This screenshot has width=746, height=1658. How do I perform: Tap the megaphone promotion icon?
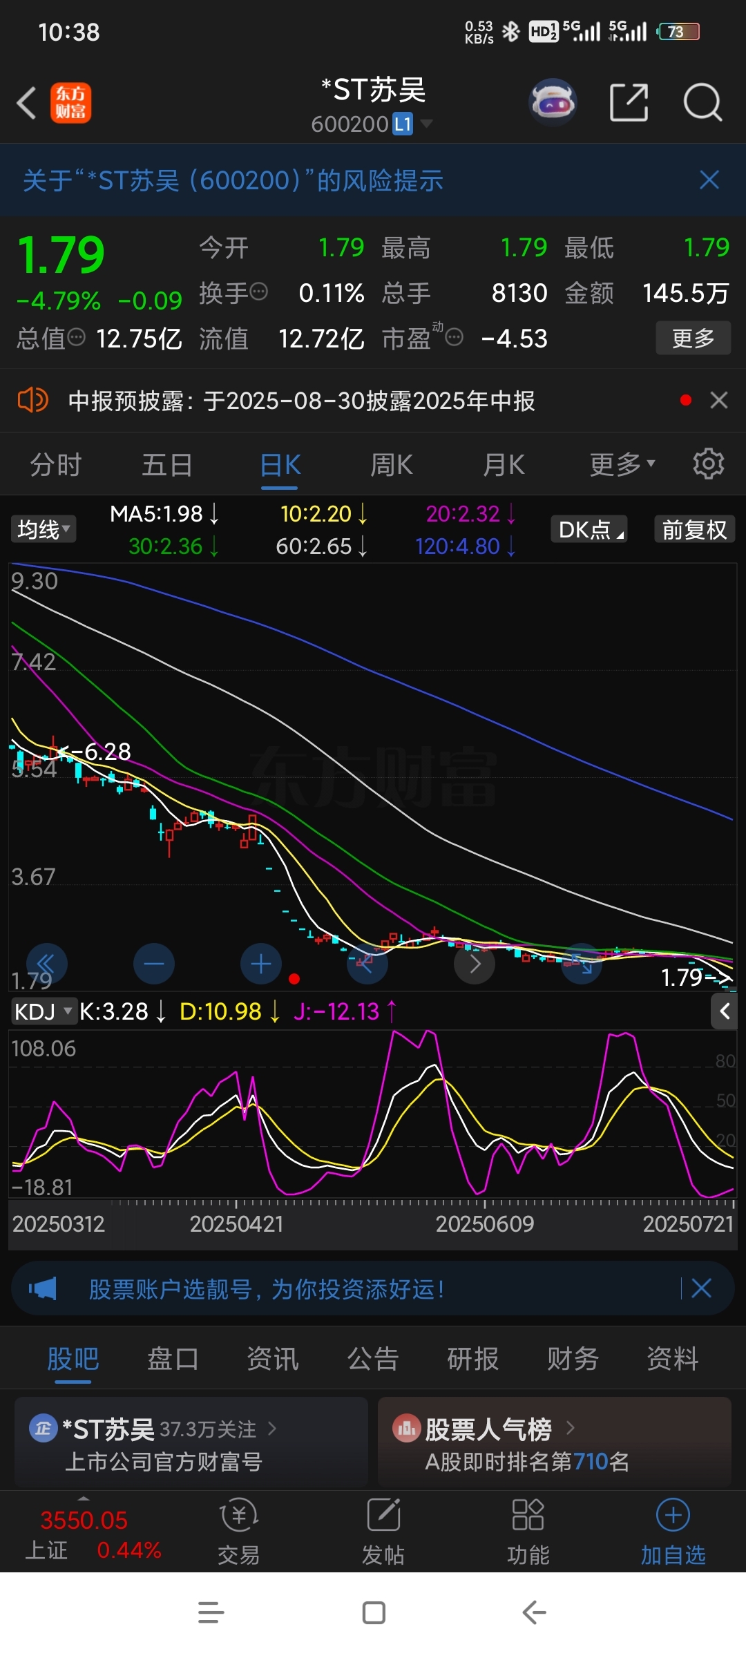tap(43, 1288)
